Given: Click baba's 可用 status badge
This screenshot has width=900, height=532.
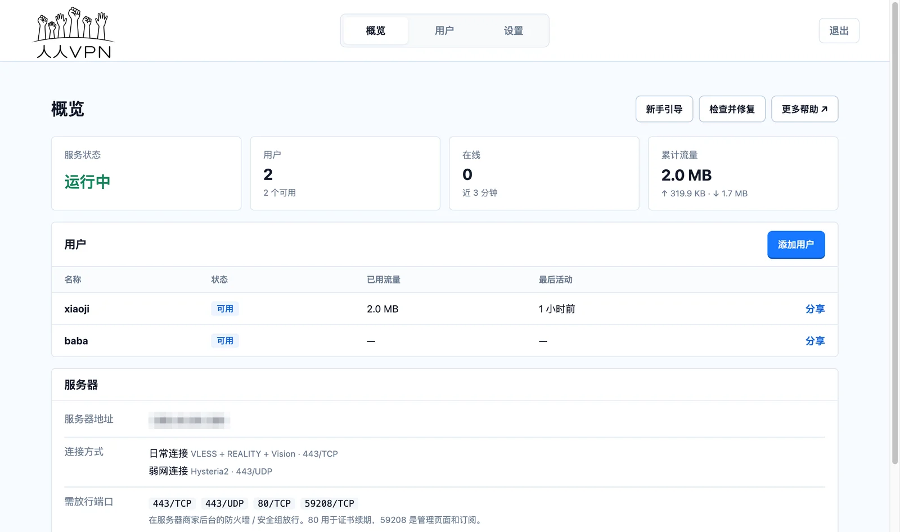Looking at the screenshot, I should pos(225,341).
